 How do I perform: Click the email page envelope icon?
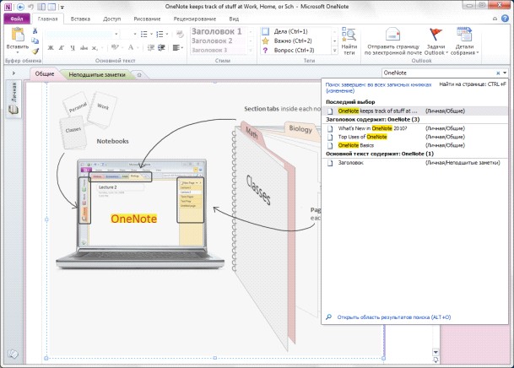click(392, 35)
